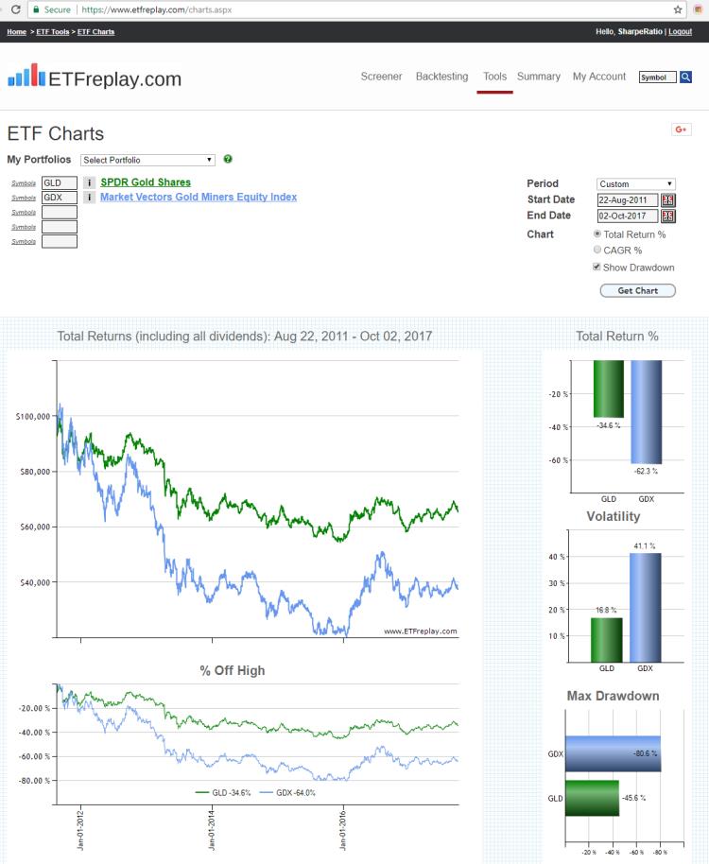The width and height of the screenshot is (709, 864).
Task: Expand the Period Custom dropdown
Action: click(x=635, y=184)
